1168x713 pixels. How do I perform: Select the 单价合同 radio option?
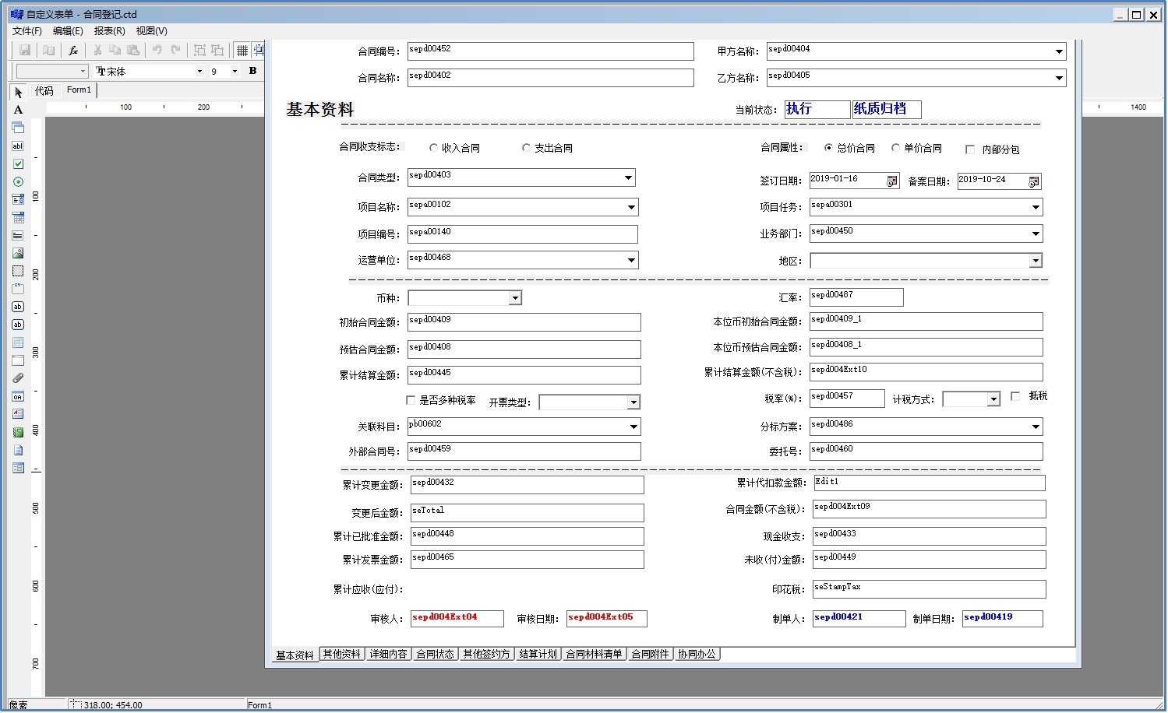[896, 148]
